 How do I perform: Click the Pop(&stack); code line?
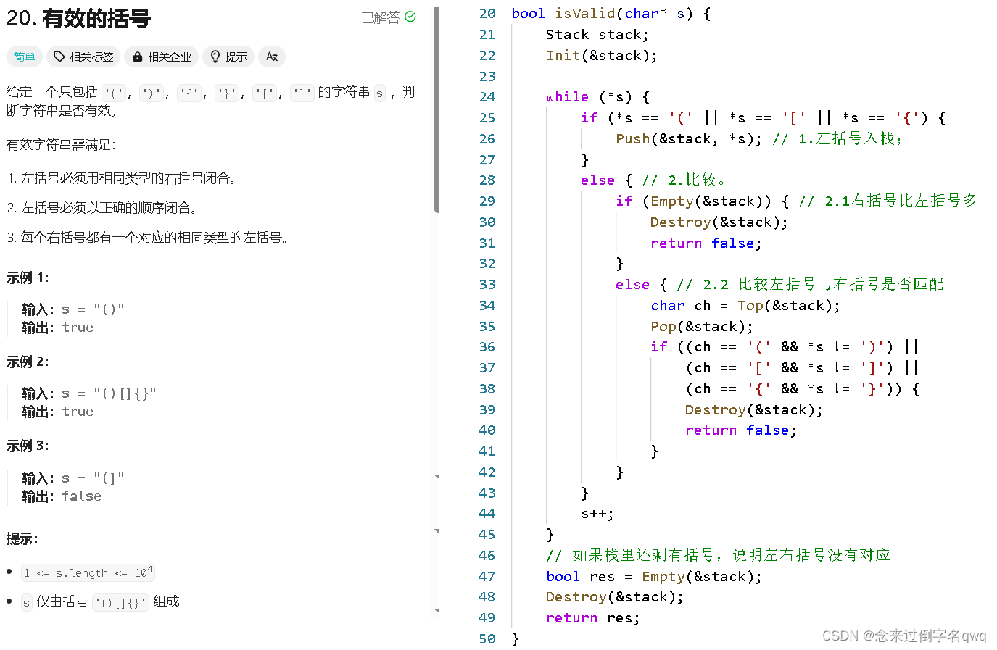[x=702, y=327]
